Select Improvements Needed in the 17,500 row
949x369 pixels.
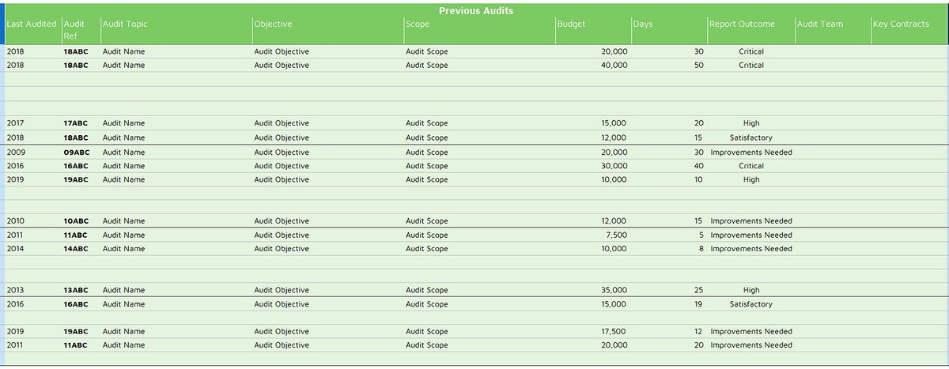click(751, 332)
